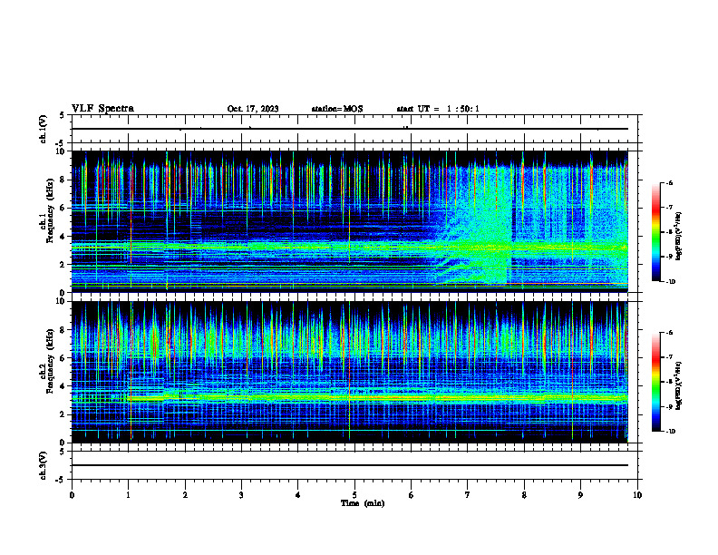Click the "ch.1(V)" waveform axis label
Viewport: 718px width, 555px height.
(x=43, y=129)
